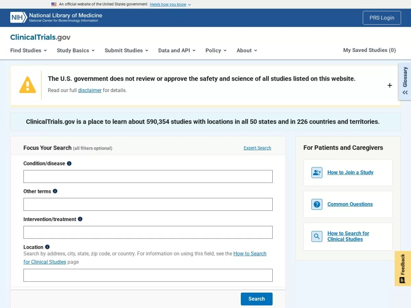411x308 pixels.
Task: Expand the Policy menu
Action: (x=216, y=50)
